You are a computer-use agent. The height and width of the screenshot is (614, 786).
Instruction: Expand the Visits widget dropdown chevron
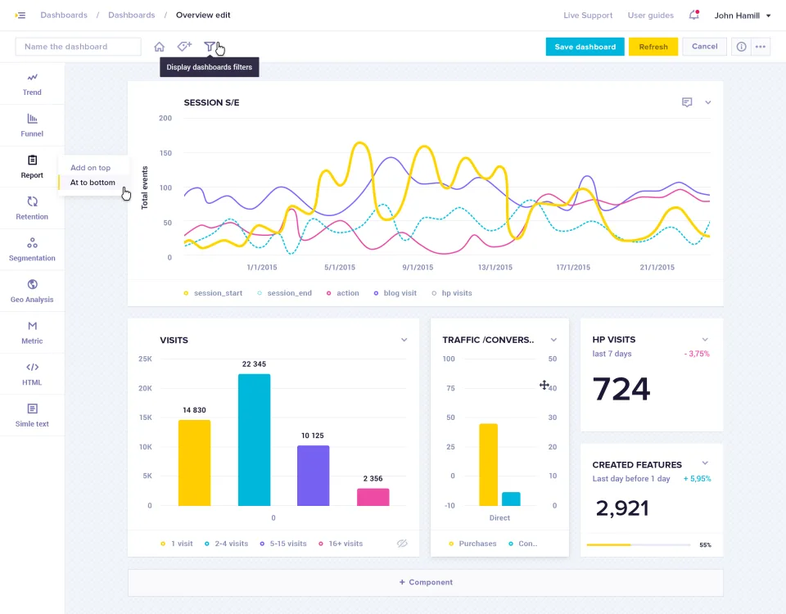404,340
